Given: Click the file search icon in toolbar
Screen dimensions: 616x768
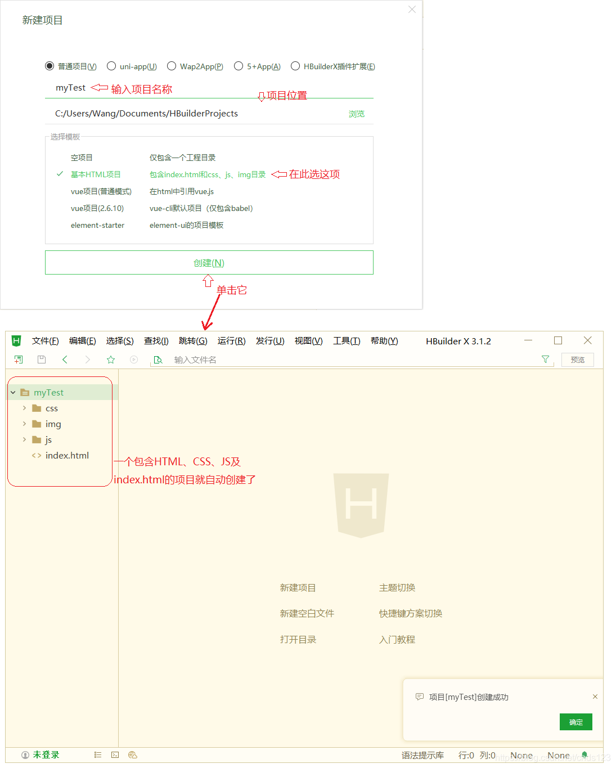Looking at the screenshot, I should (158, 360).
